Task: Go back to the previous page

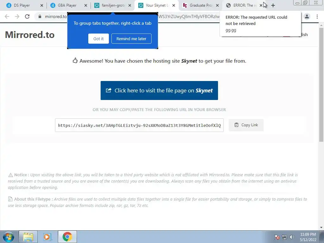Action: [7, 16]
